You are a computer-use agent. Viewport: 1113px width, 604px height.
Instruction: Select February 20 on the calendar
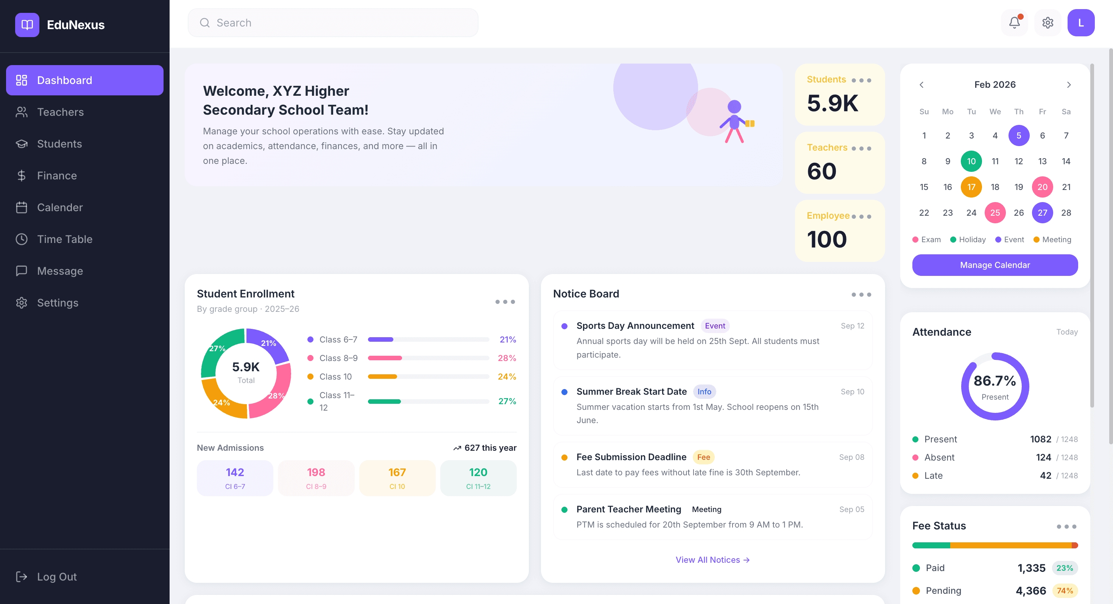click(1042, 187)
